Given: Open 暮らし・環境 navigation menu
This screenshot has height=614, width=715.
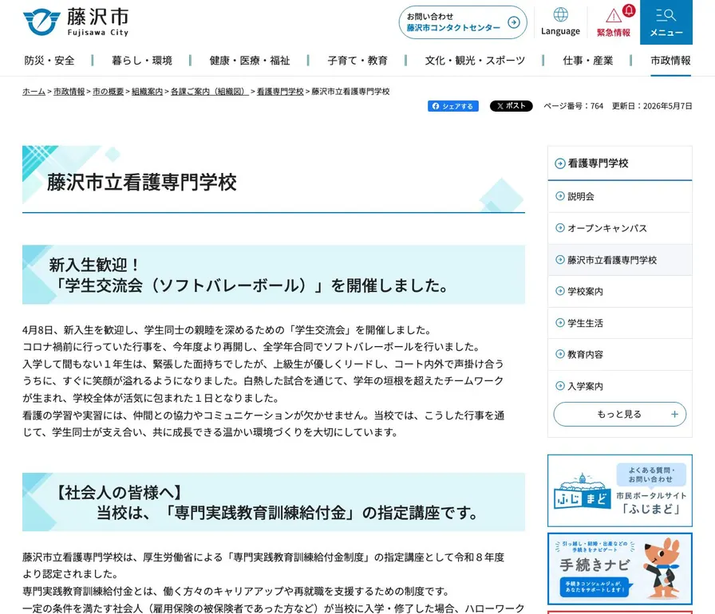Looking at the screenshot, I should pyautogui.click(x=142, y=61).
